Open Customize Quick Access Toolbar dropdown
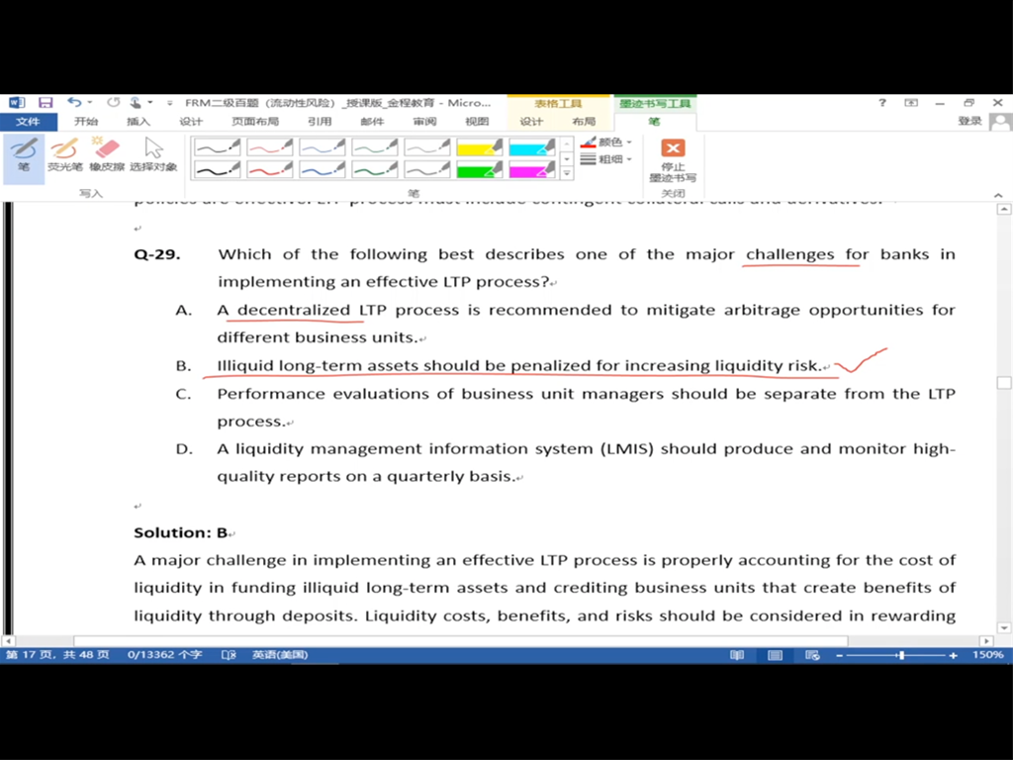This screenshot has height=760, width=1013. pyautogui.click(x=170, y=103)
